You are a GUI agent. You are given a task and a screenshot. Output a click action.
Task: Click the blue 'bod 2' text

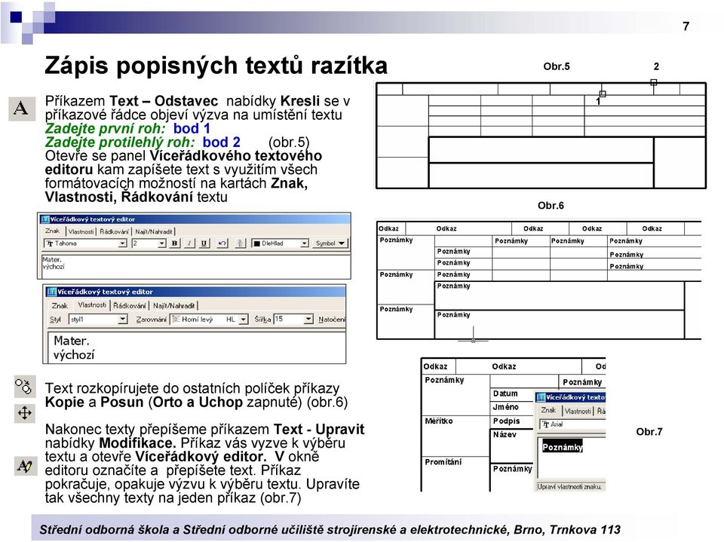[x=221, y=142]
